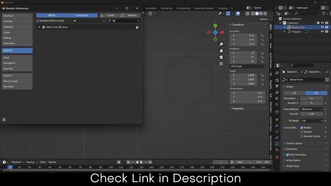The image size is (331, 186).
Task: Switch to the Geometry Nodes workspace tab
Action: [204, 8]
